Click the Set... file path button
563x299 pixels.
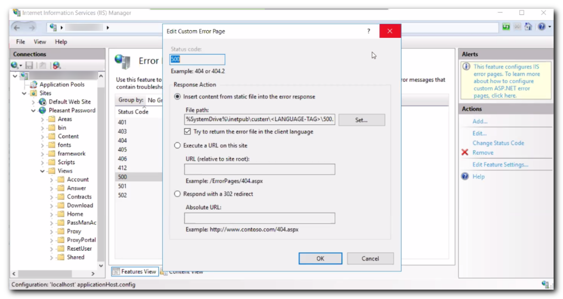tap(362, 119)
